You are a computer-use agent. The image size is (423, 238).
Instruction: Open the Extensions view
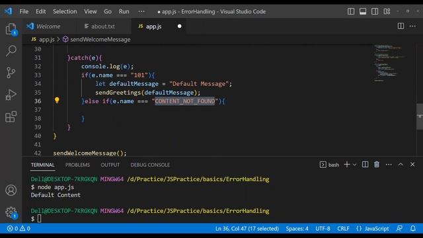click(x=11, y=116)
